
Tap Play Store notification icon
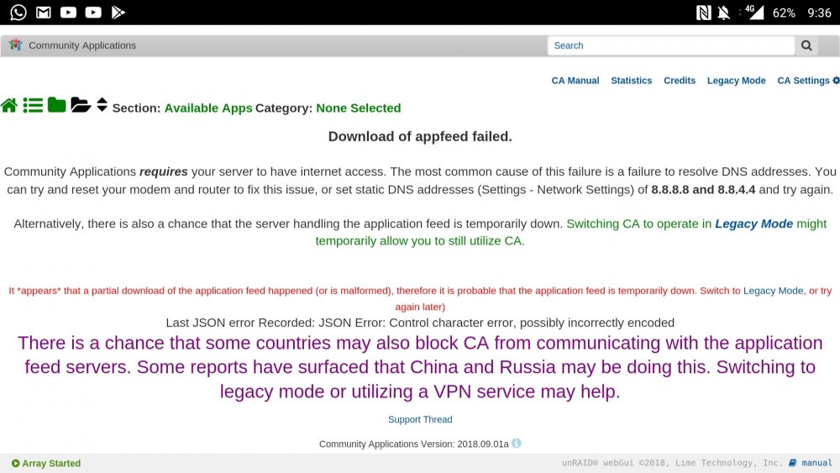[118, 13]
